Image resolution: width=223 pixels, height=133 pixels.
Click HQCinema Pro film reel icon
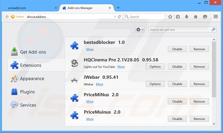tap(75, 63)
